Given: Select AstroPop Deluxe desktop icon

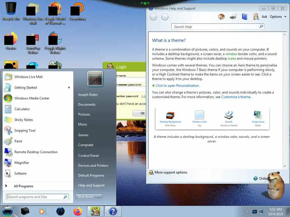Looking at the screenshot, I should click(33, 44).
